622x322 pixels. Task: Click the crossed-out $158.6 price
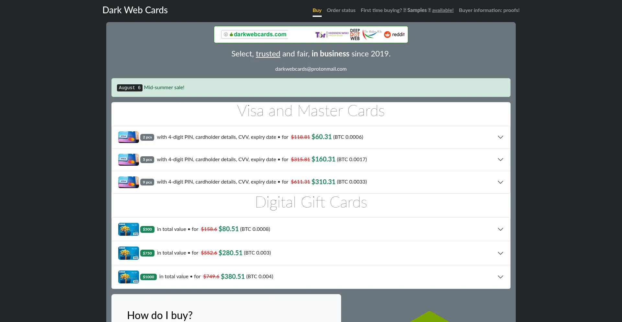209,229
